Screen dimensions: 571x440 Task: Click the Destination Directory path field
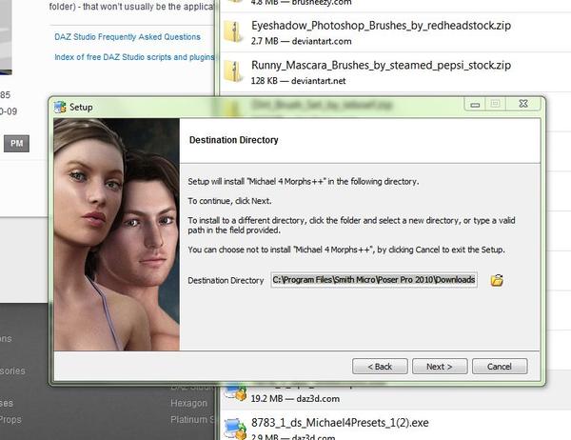tap(374, 280)
